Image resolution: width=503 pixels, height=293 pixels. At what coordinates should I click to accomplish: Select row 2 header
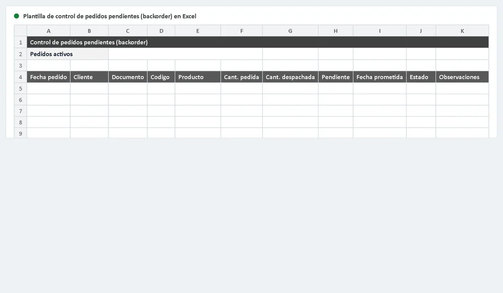coord(20,54)
